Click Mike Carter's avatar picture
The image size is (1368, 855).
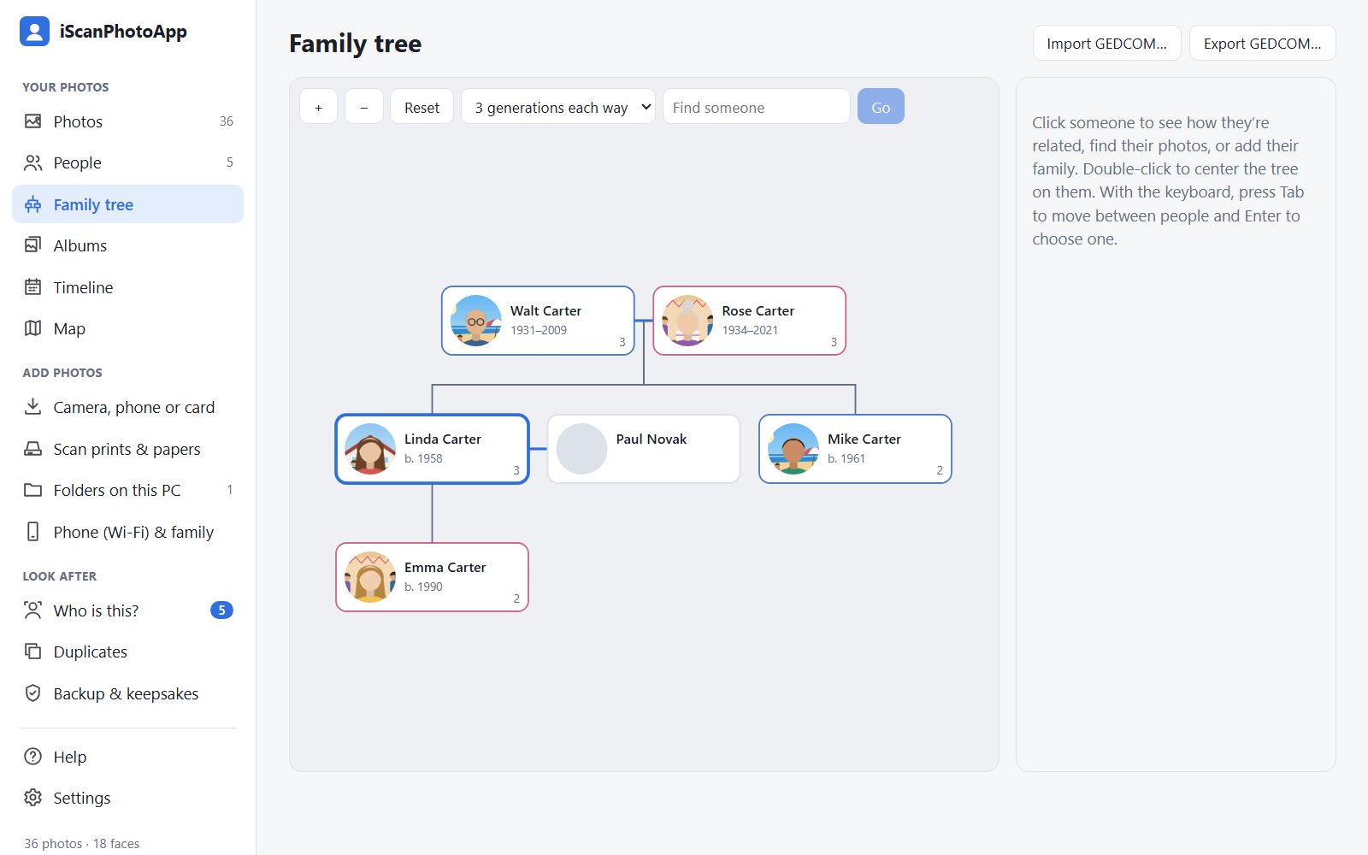click(793, 449)
